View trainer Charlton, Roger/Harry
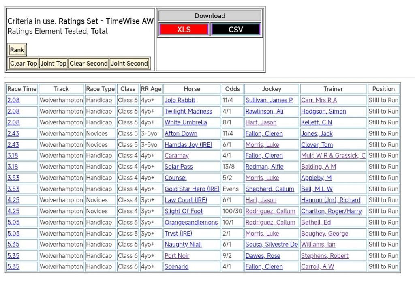Image resolution: width=415 pixels, height=281 pixels. [331, 211]
